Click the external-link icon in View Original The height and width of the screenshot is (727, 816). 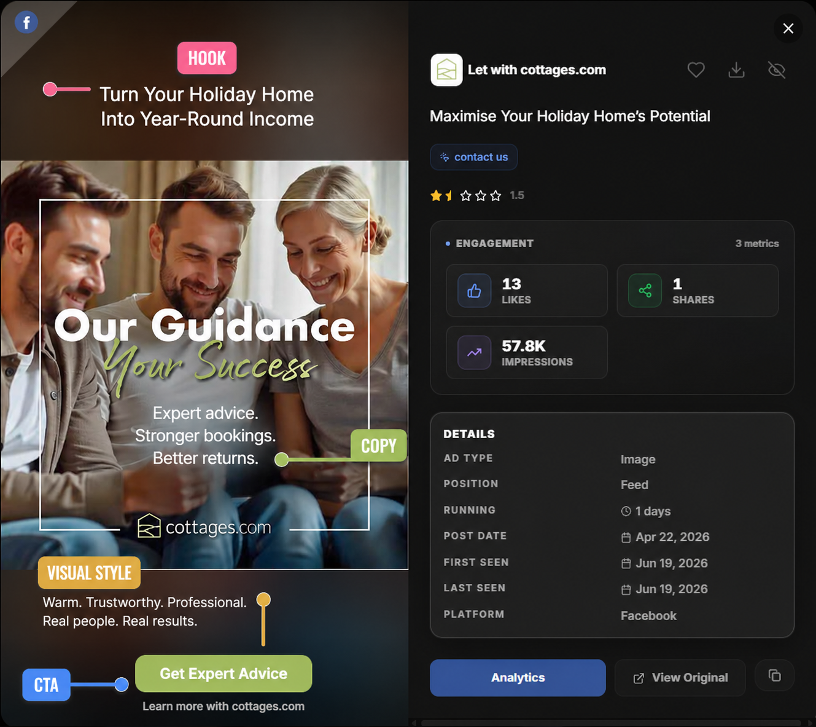click(x=639, y=678)
